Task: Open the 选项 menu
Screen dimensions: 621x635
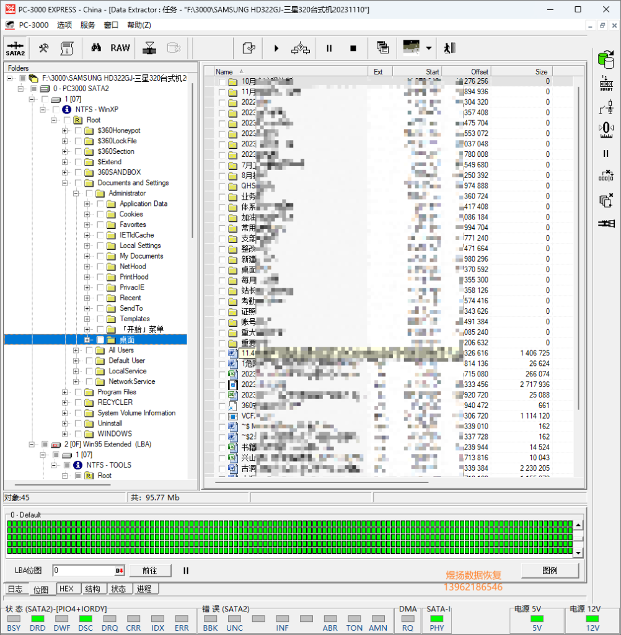Action: 64,25
